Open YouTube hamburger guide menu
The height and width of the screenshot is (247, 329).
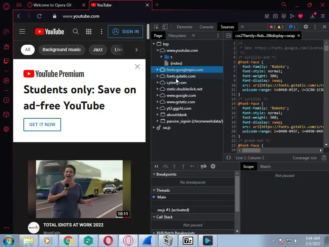[x=22, y=32]
